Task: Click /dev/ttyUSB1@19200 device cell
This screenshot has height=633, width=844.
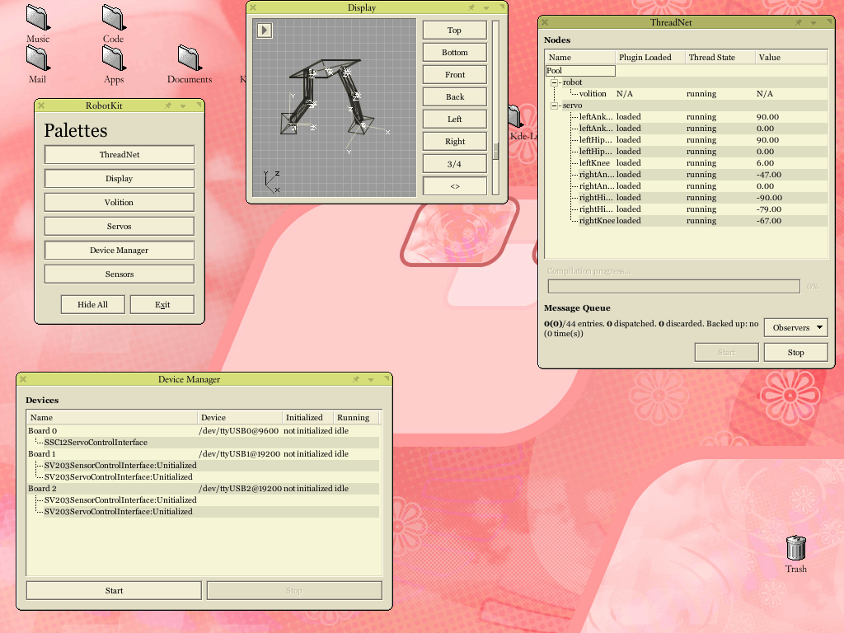Action: [240, 454]
